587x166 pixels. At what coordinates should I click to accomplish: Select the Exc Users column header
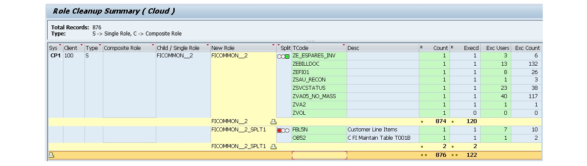point(496,48)
